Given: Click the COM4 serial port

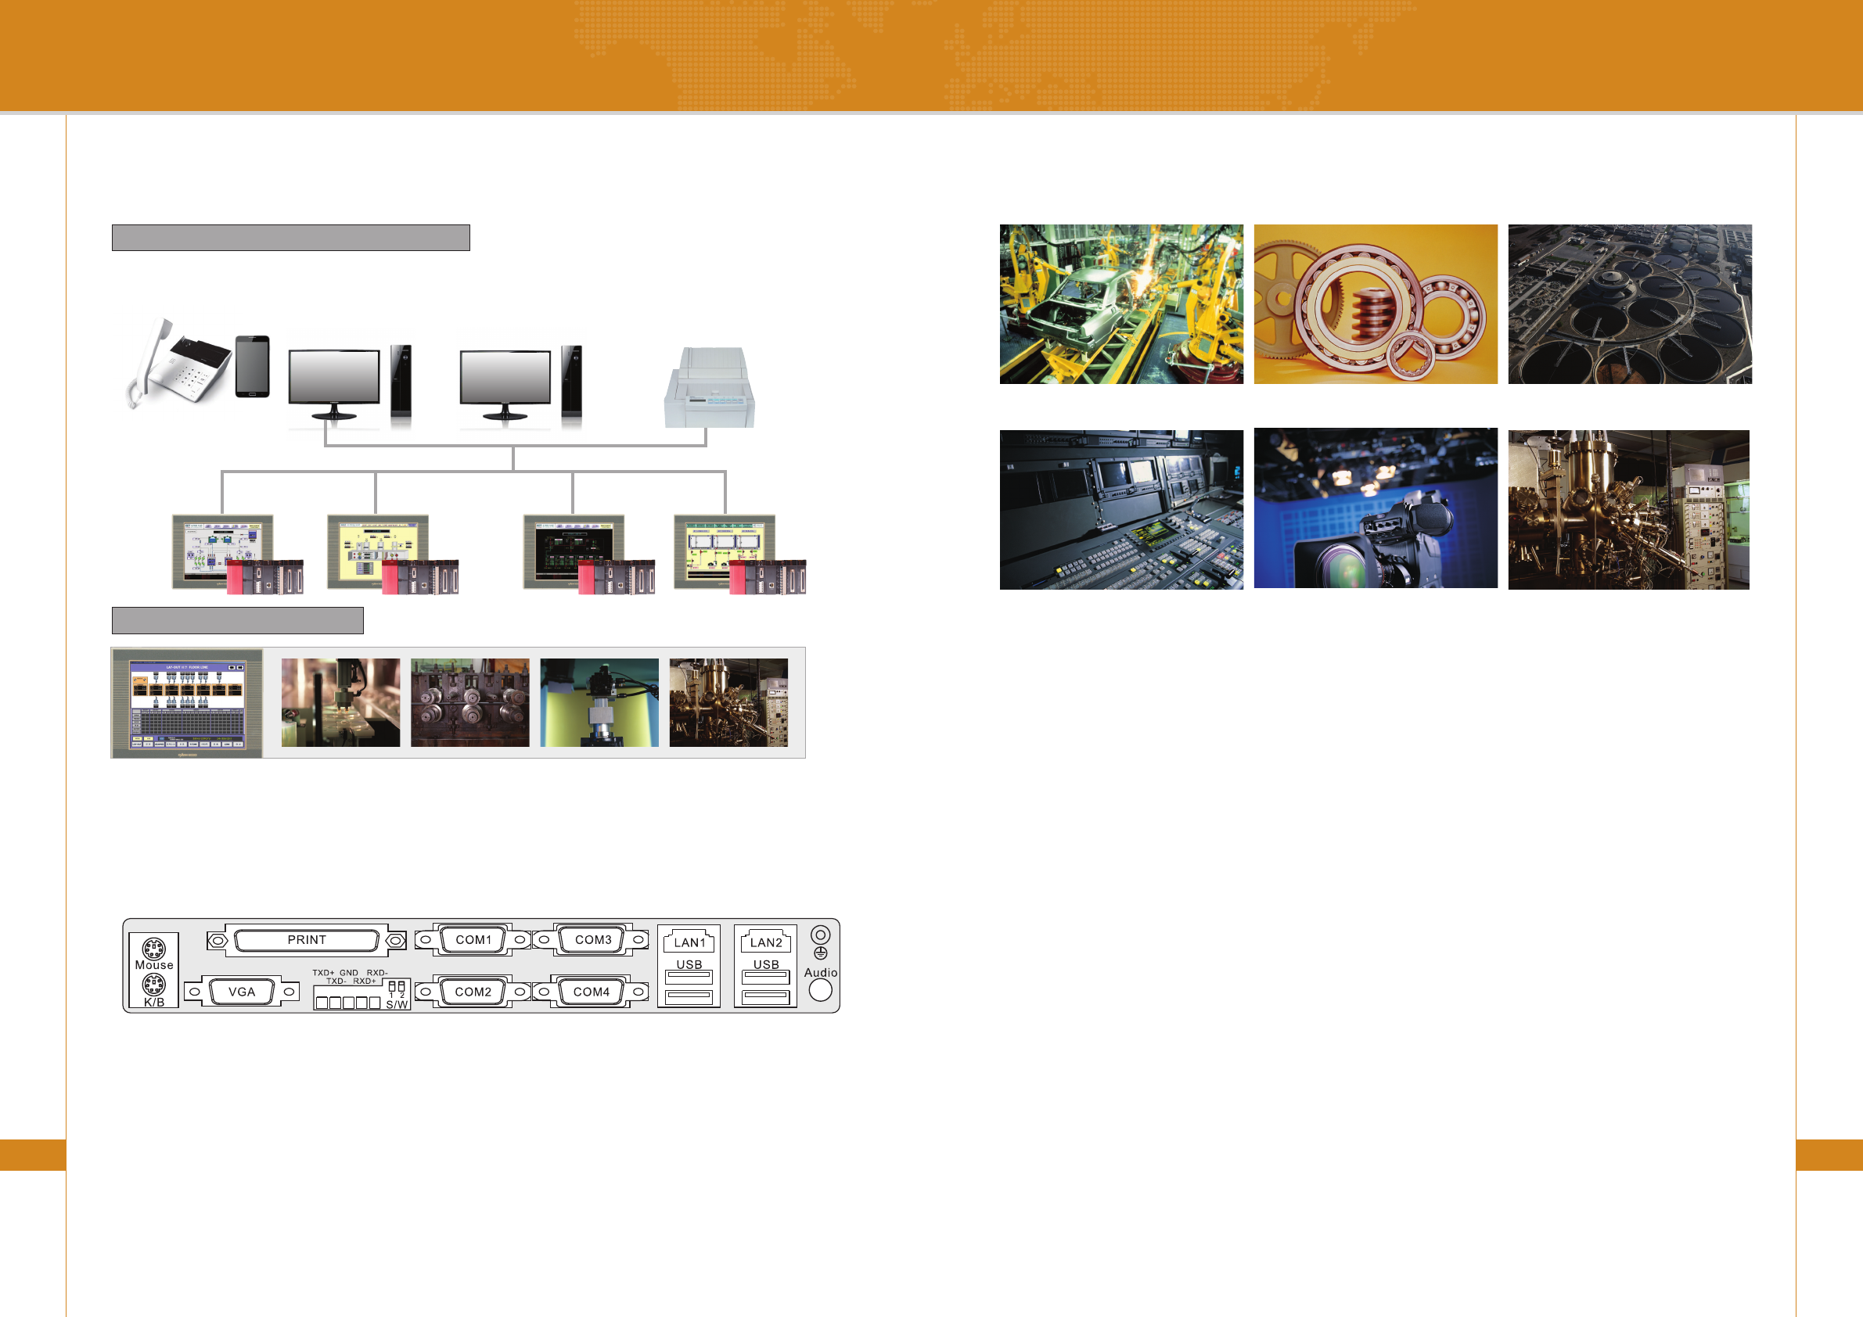Looking at the screenshot, I should tap(591, 992).
